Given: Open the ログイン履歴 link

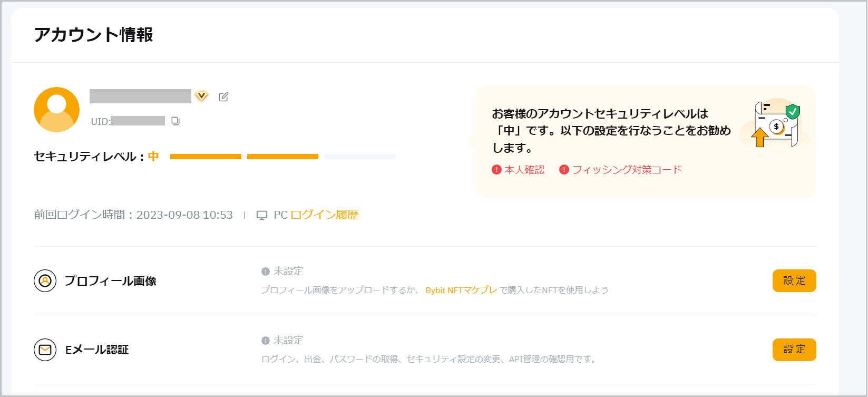Looking at the screenshot, I should tap(324, 215).
